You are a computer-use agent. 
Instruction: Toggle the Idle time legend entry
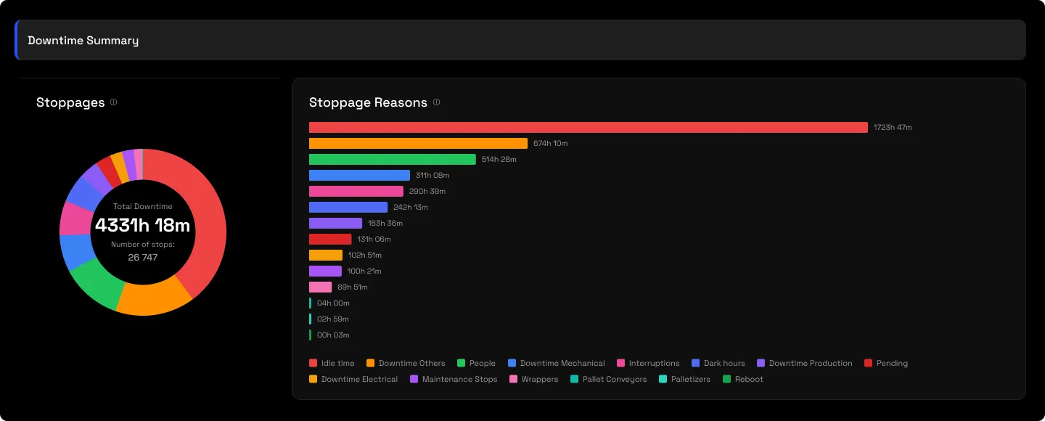[x=332, y=363]
